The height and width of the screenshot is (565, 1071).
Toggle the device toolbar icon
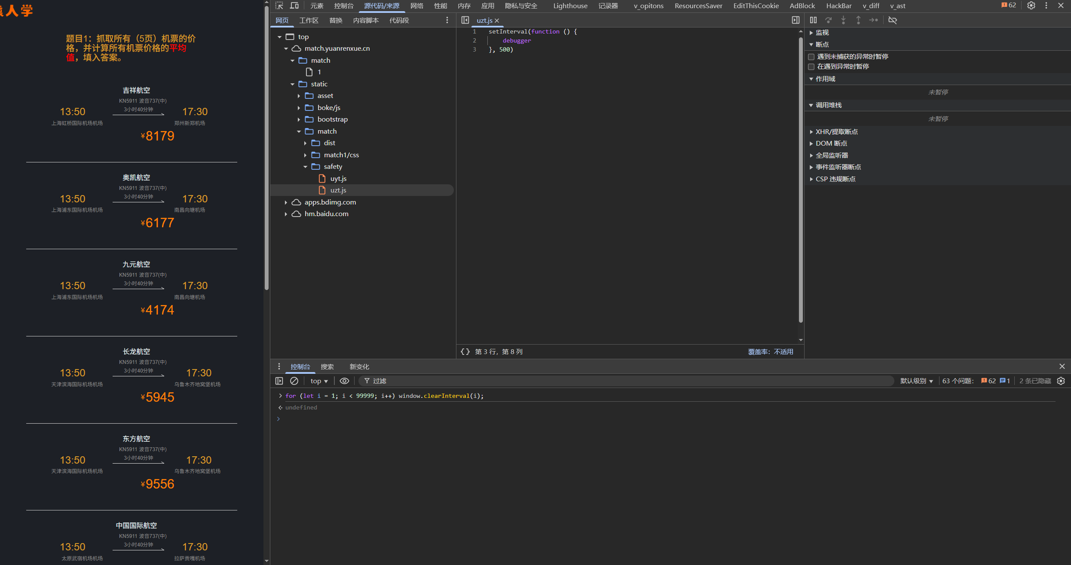[294, 6]
